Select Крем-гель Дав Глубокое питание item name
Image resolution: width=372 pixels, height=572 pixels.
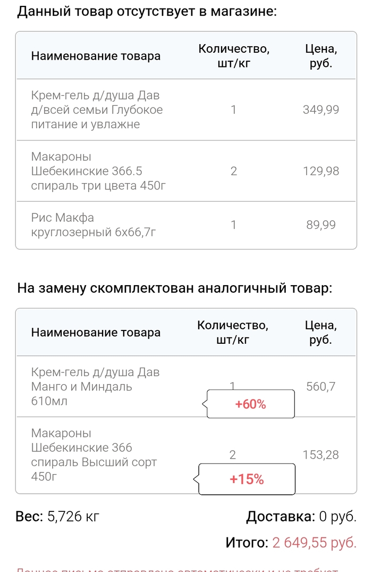coord(97,110)
